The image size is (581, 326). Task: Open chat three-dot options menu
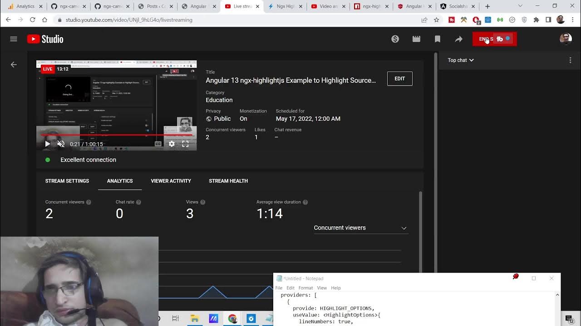coord(570,60)
